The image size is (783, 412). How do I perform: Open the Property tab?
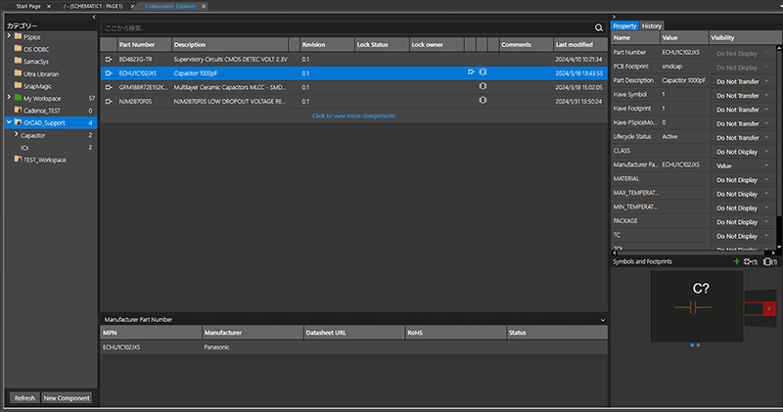624,26
